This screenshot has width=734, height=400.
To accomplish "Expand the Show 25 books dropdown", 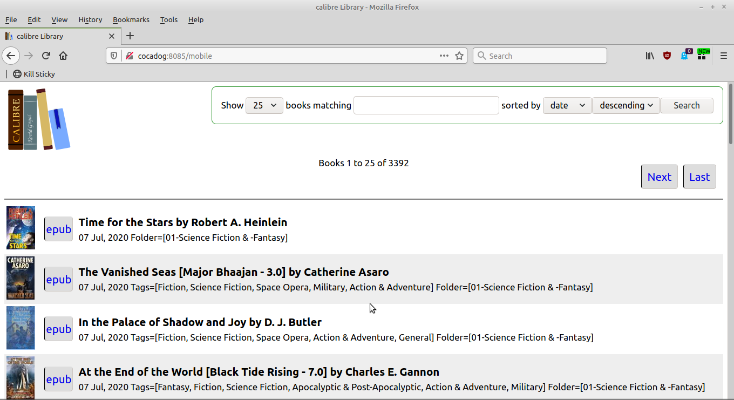I will click(264, 105).
